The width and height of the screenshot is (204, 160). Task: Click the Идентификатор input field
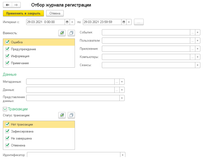click(74, 155)
